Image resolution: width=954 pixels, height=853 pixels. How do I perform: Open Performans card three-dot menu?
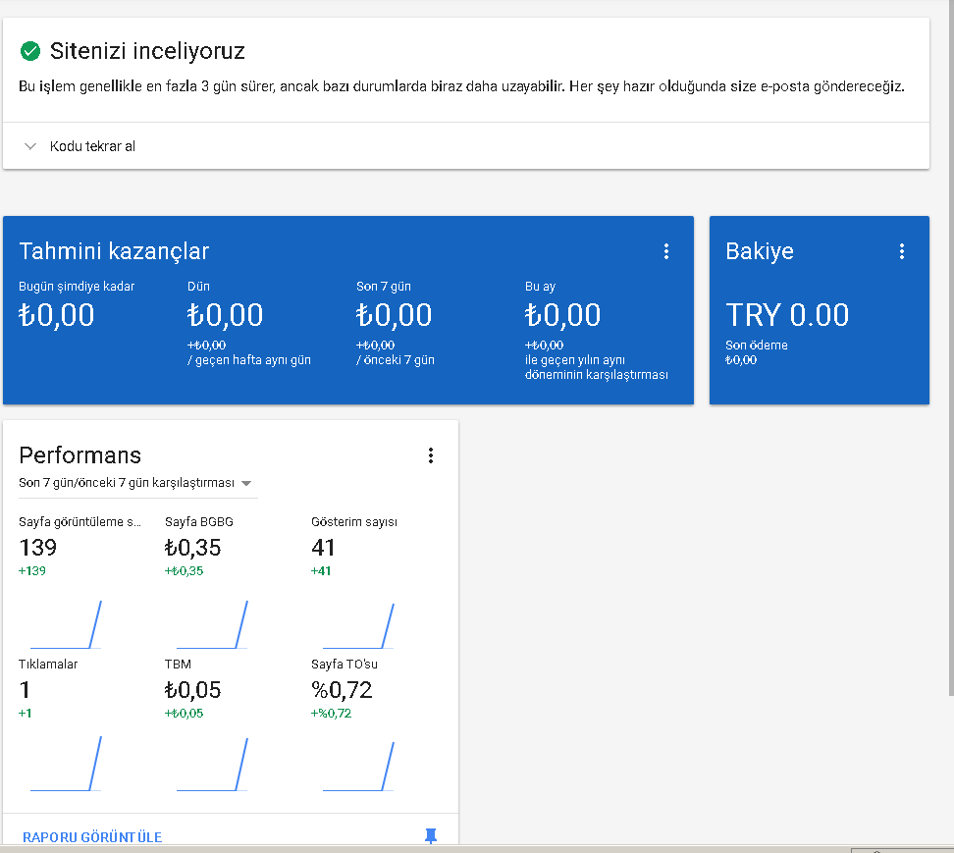(x=431, y=455)
